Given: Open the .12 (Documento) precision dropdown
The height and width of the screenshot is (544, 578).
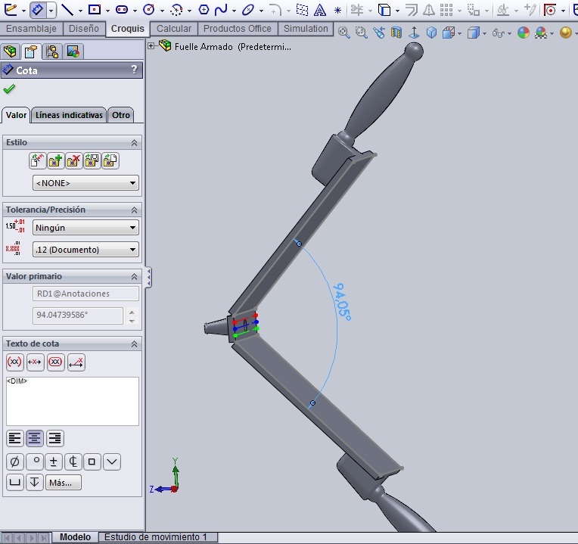Looking at the screenshot, I should [x=85, y=250].
